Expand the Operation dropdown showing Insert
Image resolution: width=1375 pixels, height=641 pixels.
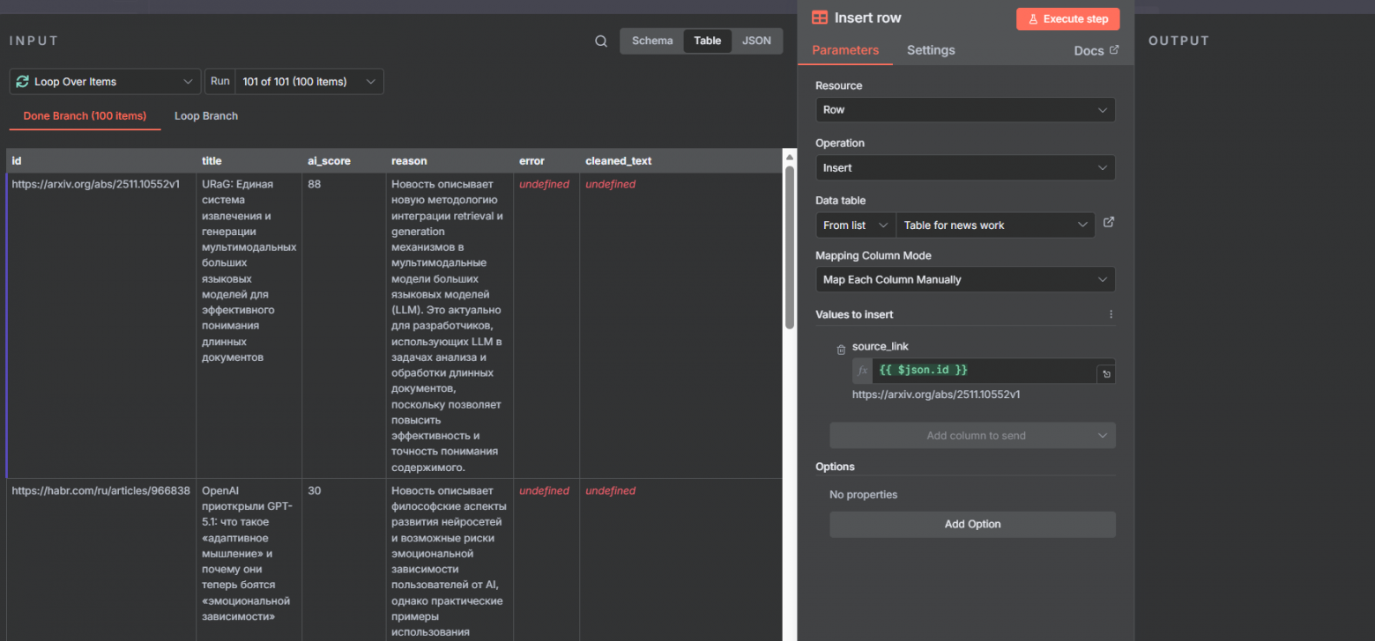tap(965, 168)
